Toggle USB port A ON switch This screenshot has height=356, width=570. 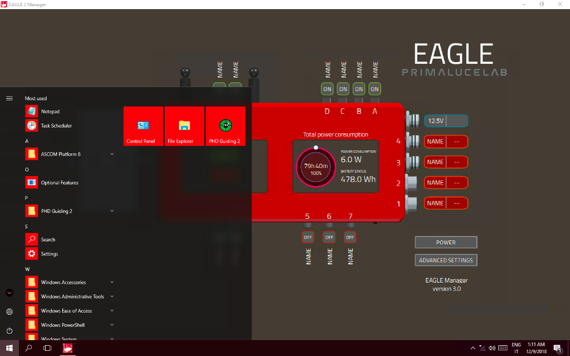375,89
